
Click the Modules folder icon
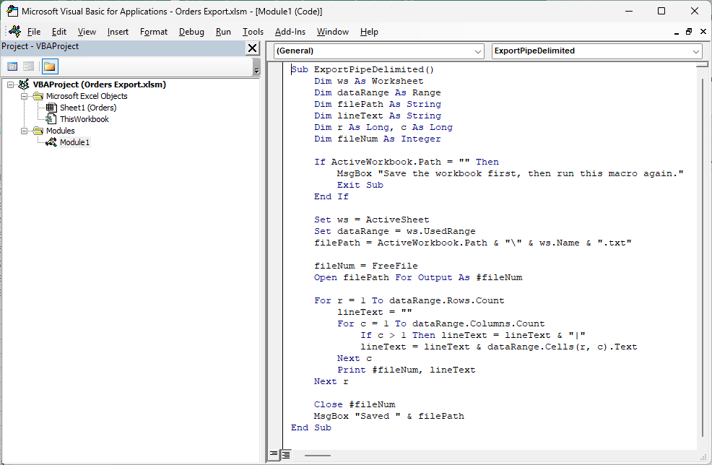tap(38, 131)
